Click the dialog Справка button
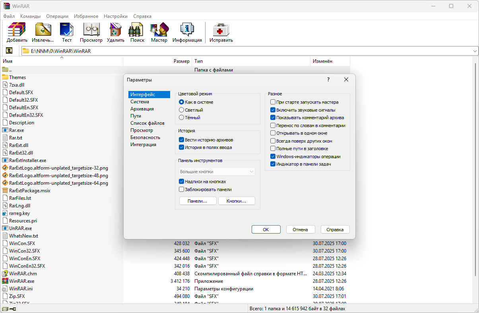Image resolution: width=479 pixels, height=313 pixels. [335, 230]
